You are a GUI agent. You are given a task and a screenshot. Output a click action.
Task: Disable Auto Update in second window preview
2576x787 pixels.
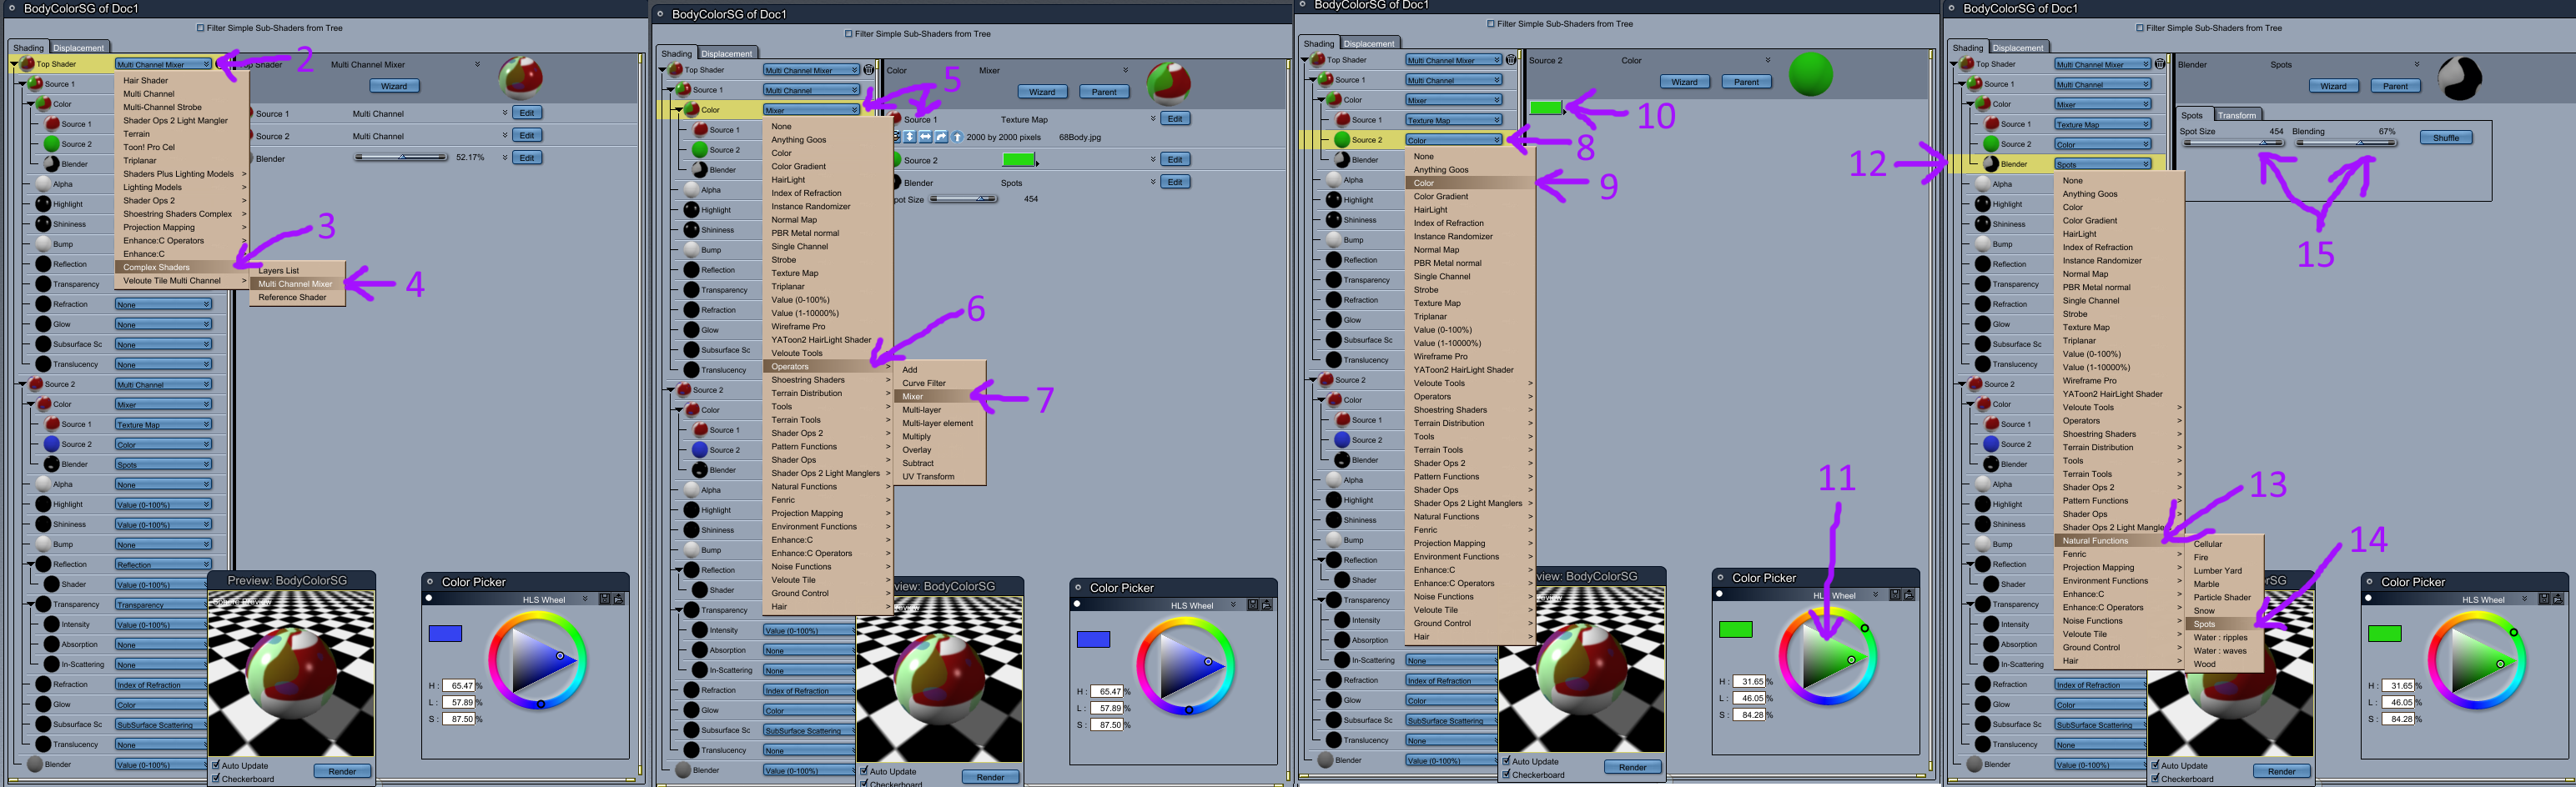(x=864, y=771)
